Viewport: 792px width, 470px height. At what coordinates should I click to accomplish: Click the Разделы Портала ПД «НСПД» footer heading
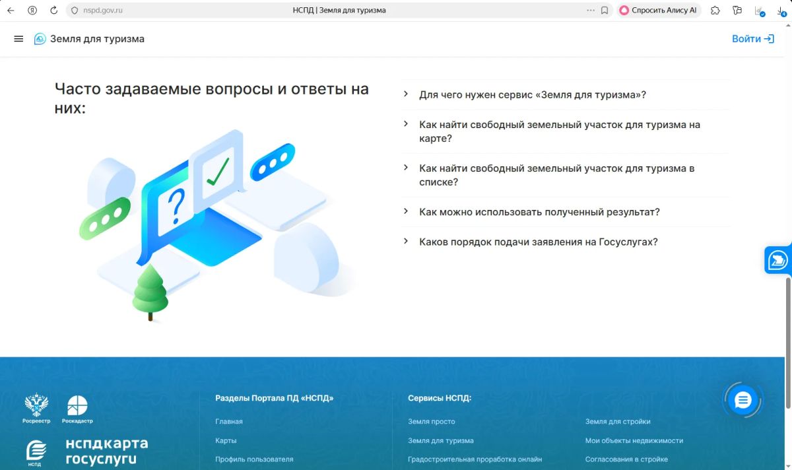pos(275,398)
